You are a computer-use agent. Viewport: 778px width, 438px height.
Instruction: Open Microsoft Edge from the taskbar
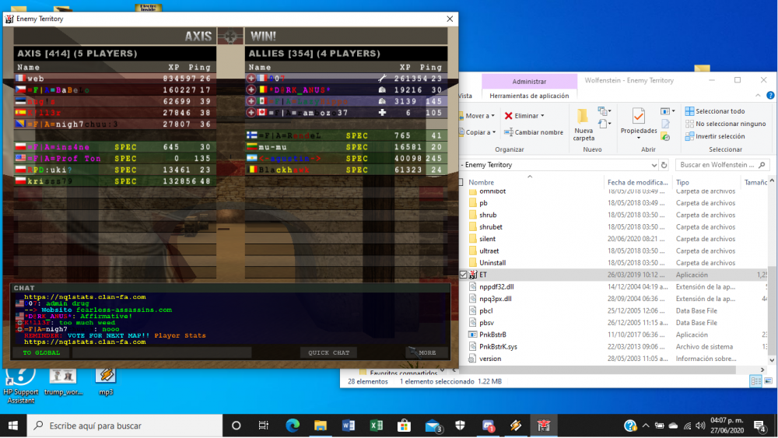[x=293, y=426]
